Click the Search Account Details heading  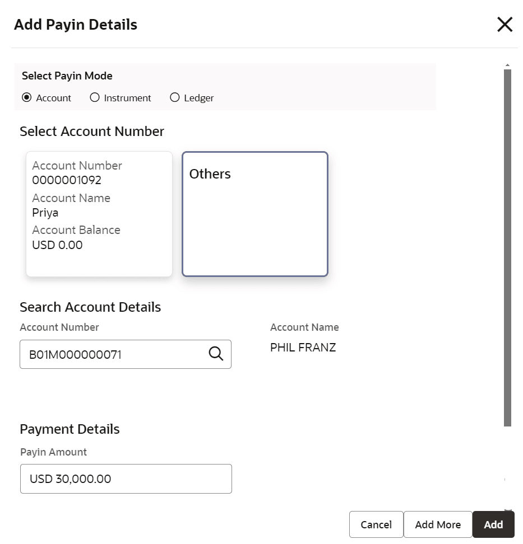click(90, 307)
